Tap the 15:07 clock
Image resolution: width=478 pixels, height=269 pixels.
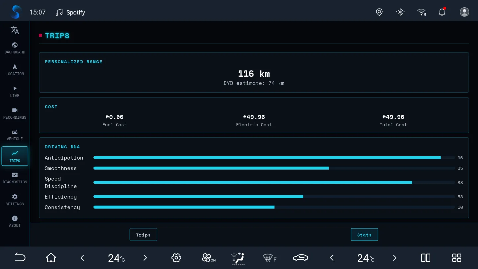[x=38, y=12]
